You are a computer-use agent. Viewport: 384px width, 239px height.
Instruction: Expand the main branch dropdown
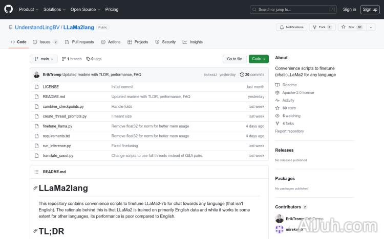(43, 59)
